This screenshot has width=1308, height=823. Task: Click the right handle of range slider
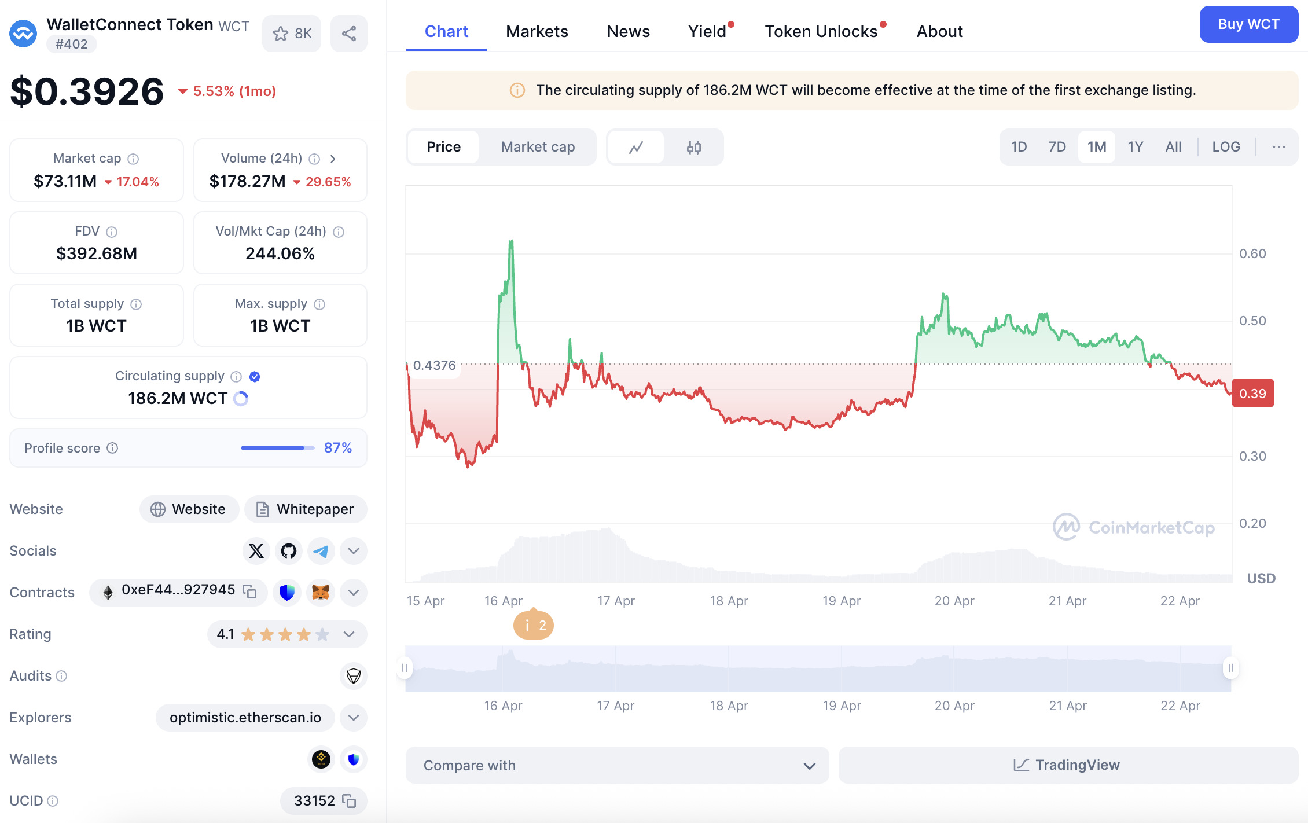(1231, 668)
